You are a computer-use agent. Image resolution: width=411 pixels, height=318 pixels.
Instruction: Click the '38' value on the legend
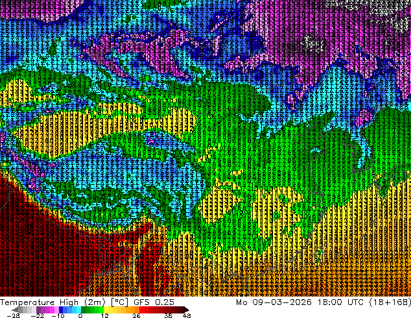(x=169, y=315)
